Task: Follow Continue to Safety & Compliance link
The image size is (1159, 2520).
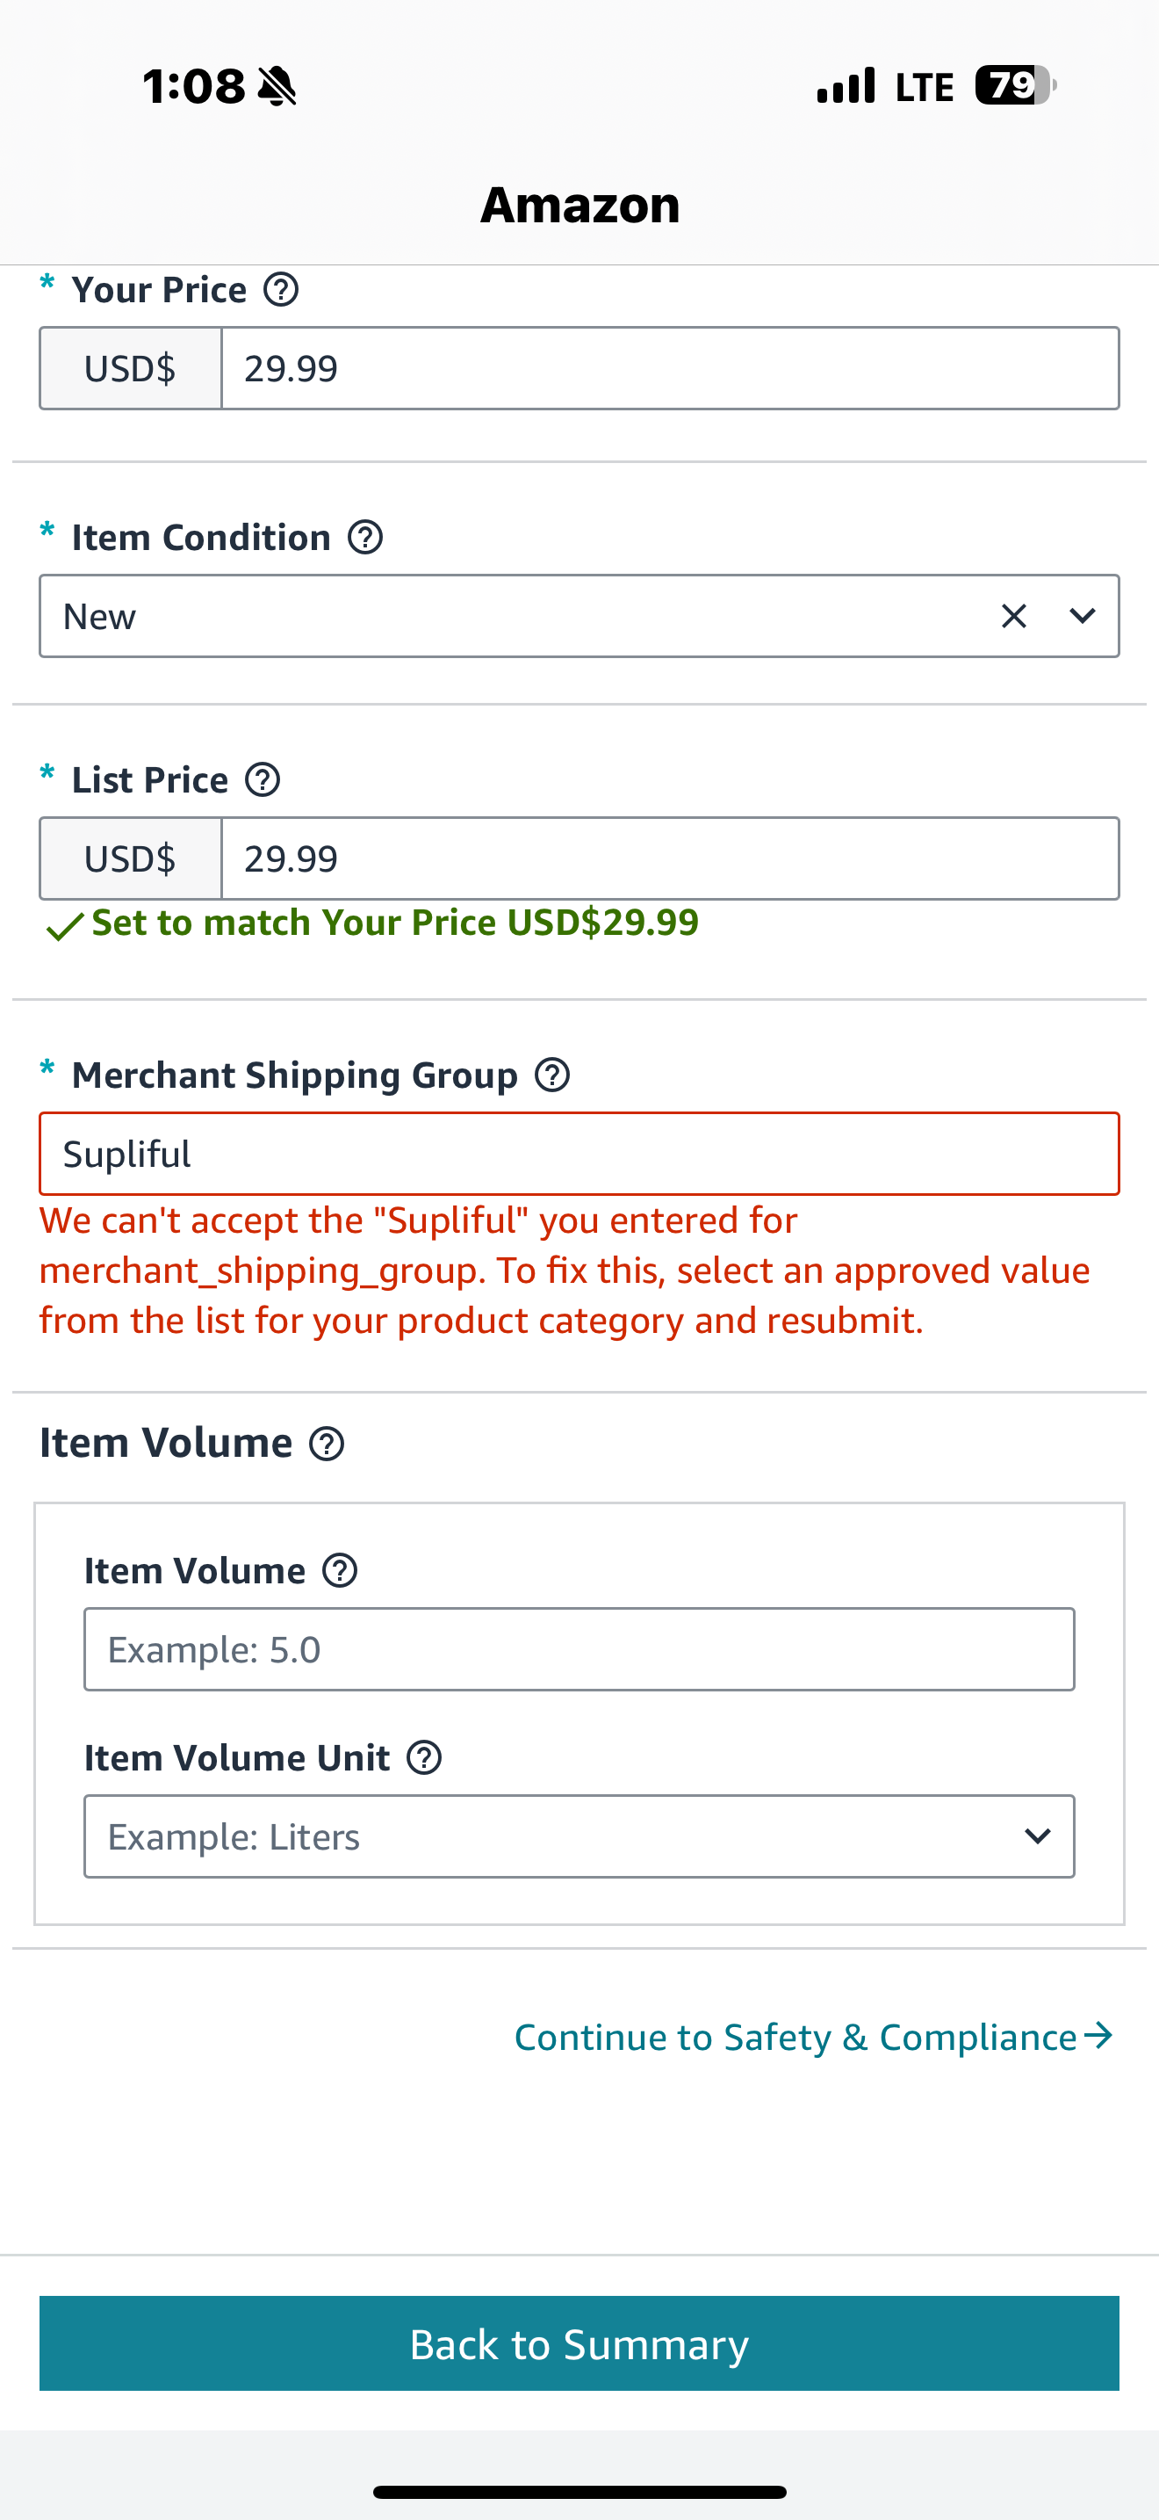Action: coord(814,2037)
